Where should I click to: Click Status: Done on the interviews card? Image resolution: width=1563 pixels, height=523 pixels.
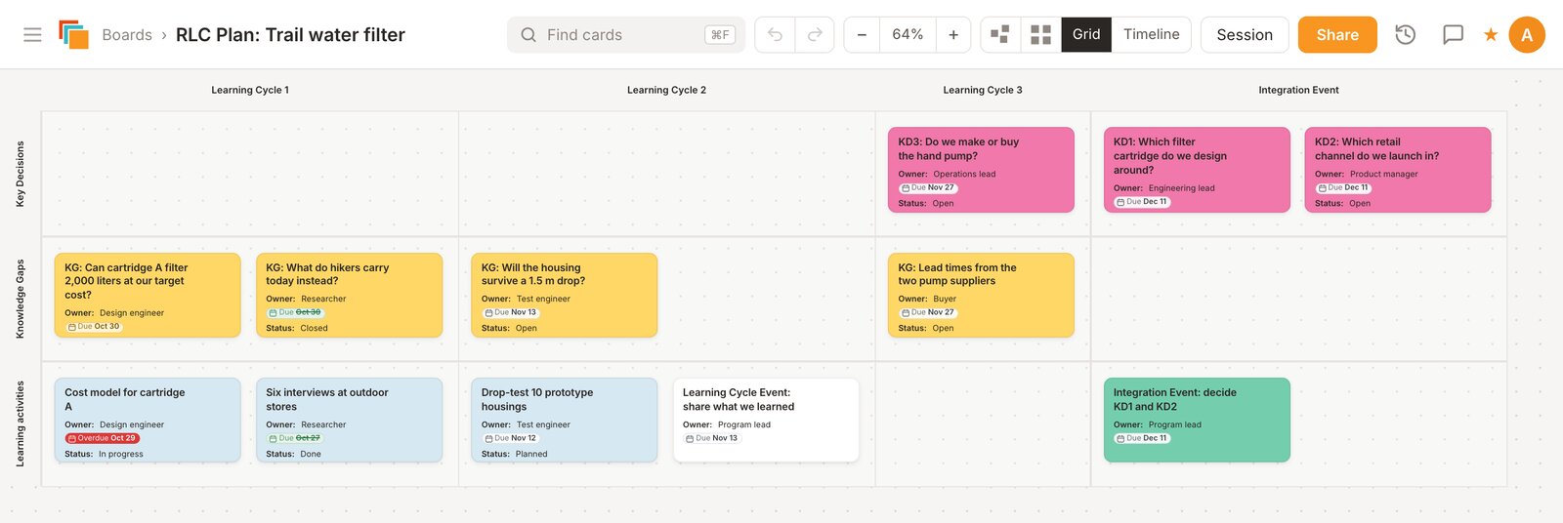(293, 454)
